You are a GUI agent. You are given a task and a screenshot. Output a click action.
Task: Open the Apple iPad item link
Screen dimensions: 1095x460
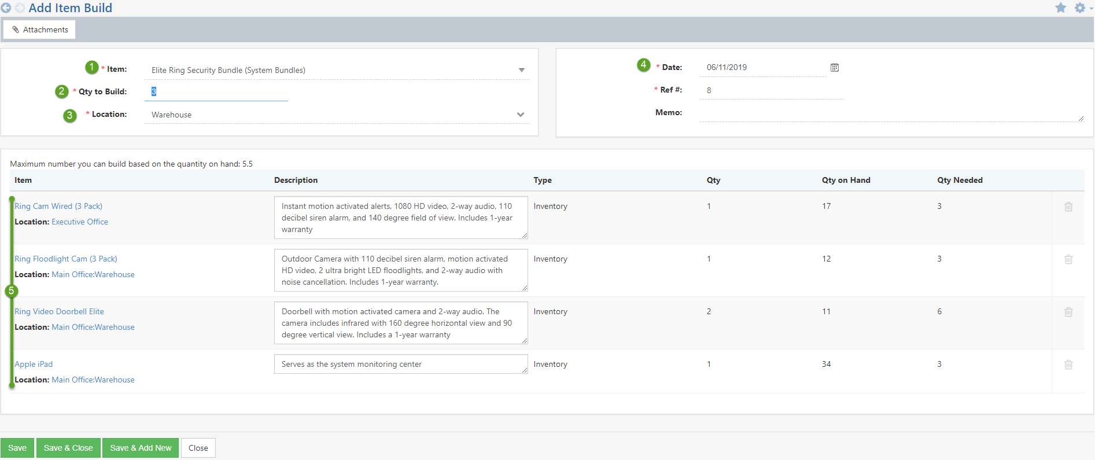pos(34,364)
